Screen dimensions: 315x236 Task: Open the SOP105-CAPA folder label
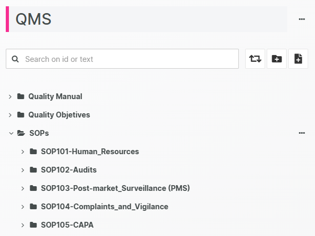pos(67,225)
